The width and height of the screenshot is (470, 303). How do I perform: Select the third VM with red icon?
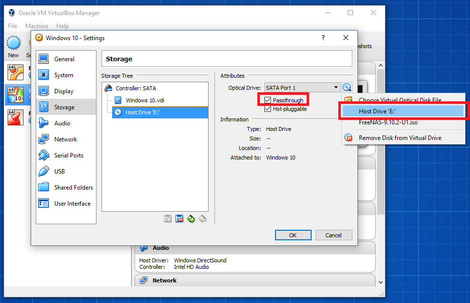pyautogui.click(x=16, y=117)
